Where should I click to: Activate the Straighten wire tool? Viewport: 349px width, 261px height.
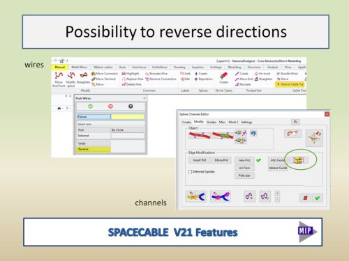coord(83,78)
